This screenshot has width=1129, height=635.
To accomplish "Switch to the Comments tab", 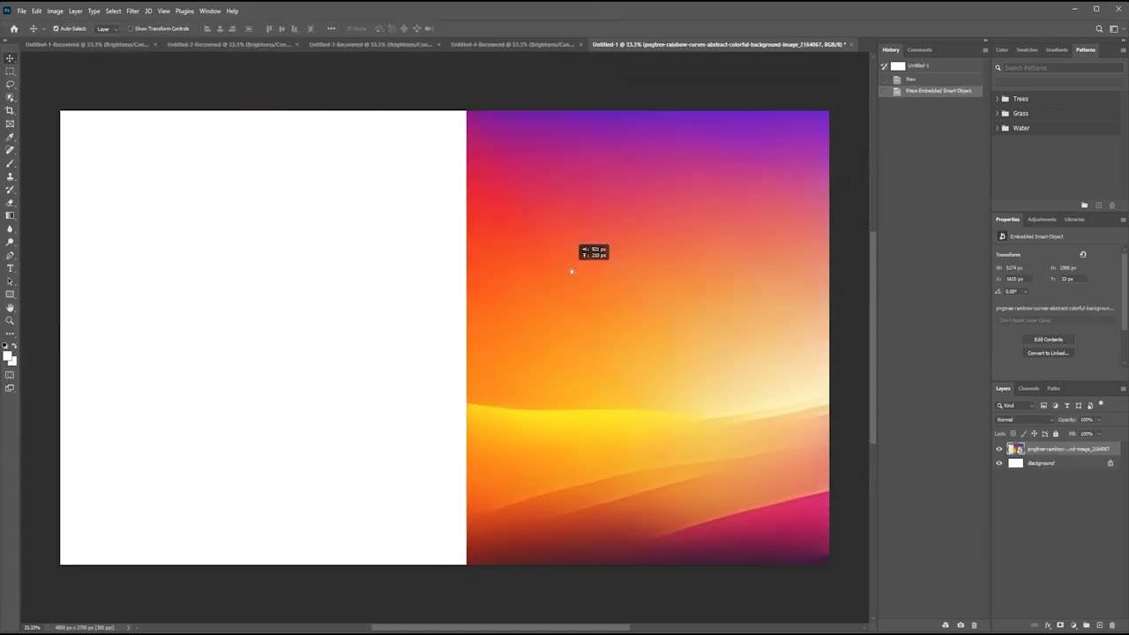I will click(919, 49).
